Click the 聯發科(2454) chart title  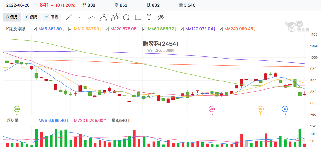(x=160, y=44)
